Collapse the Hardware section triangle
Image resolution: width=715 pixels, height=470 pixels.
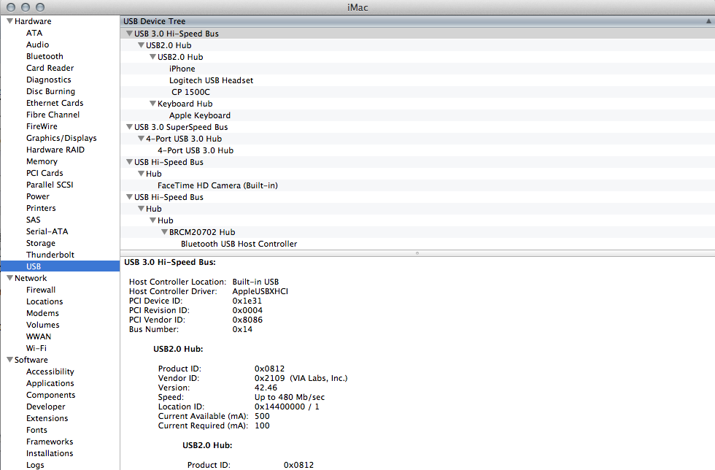click(9, 21)
